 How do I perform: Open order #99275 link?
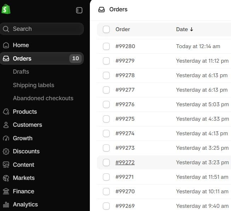(x=125, y=119)
